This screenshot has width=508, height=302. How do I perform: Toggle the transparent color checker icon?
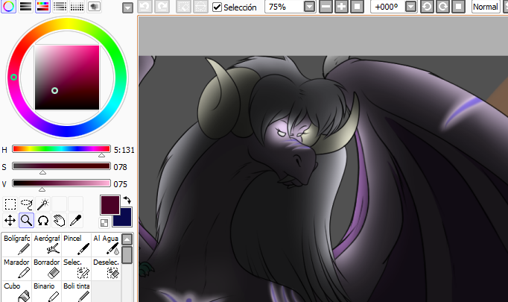pyautogui.click(x=104, y=222)
